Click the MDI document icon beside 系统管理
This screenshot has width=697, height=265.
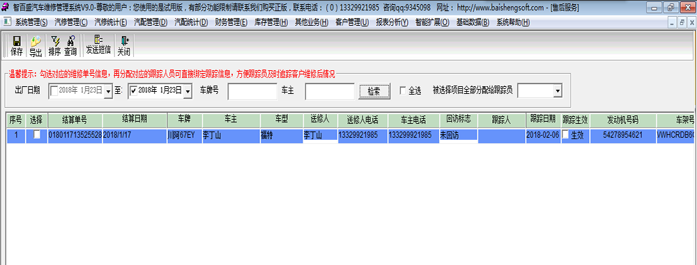tap(7, 22)
